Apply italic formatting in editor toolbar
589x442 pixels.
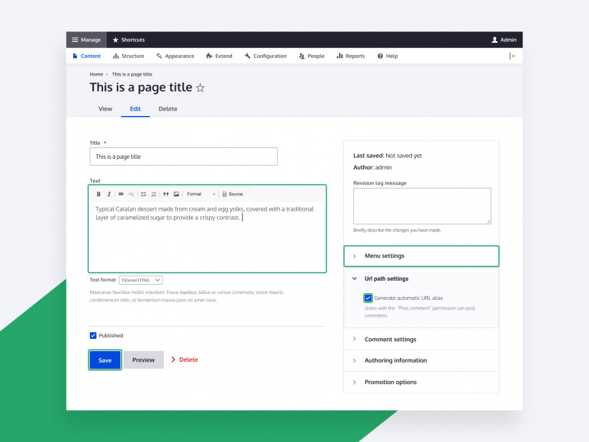coord(109,194)
